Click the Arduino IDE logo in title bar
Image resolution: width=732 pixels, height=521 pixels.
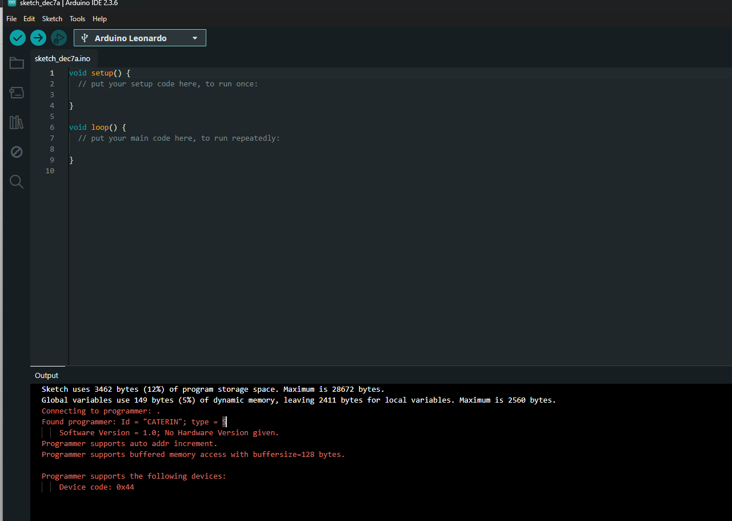12,3
